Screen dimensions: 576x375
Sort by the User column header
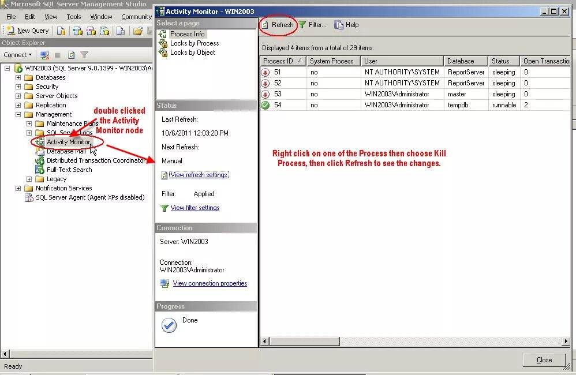[402, 61]
